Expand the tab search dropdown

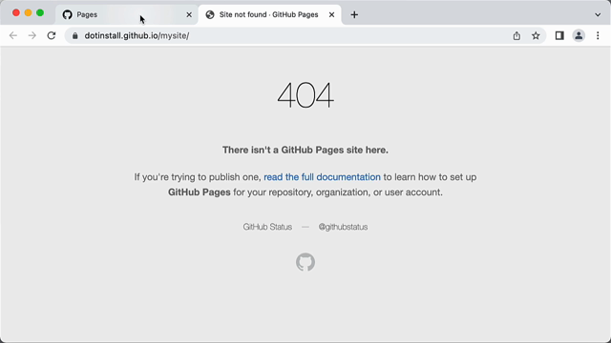pos(598,15)
